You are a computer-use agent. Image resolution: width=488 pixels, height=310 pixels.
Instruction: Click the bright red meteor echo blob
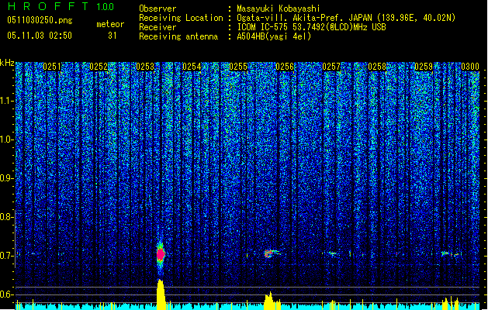click(x=161, y=255)
